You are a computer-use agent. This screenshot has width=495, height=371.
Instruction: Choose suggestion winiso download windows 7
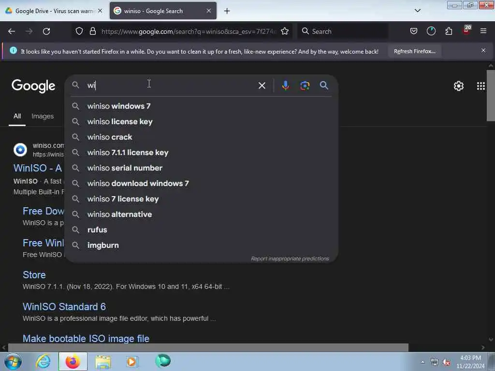202,183
